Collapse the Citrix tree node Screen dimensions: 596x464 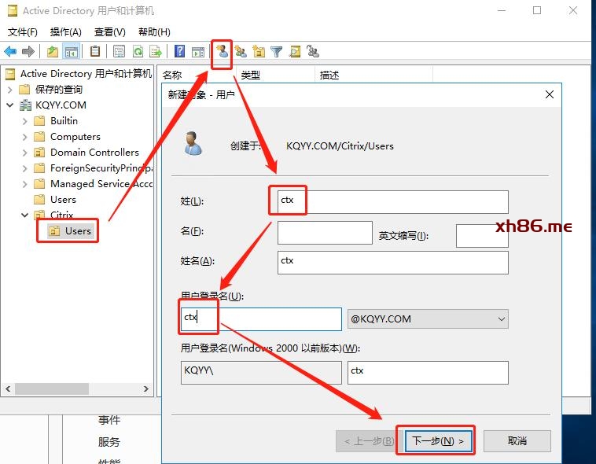click(25, 215)
